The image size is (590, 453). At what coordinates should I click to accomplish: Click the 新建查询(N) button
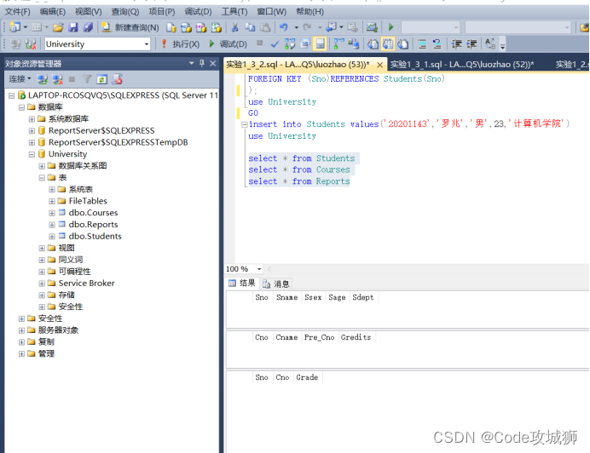(x=130, y=27)
